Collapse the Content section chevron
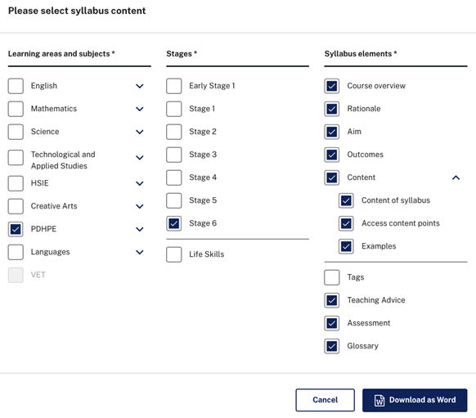This screenshot has height=418, width=476. click(x=456, y=178)
